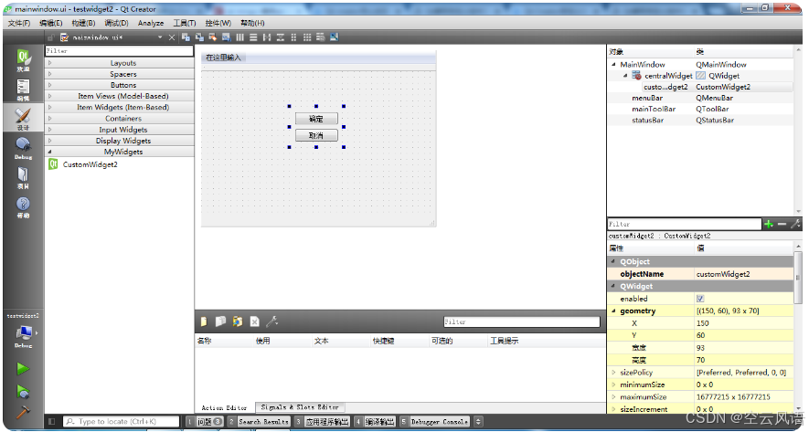Open the Analyze menu
Screen dimensions: 809x432
(x=151, y=23)
